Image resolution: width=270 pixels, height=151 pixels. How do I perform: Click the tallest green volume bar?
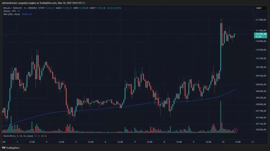pyautogui.click(x=221, y=117)
